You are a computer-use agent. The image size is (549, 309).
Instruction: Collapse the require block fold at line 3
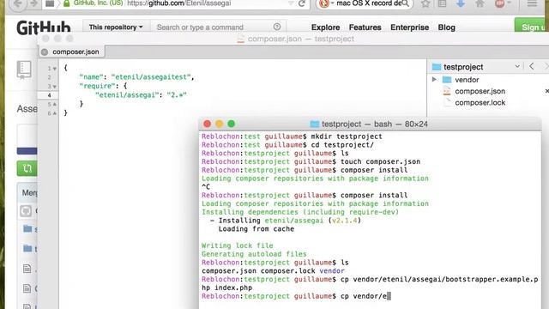pyautogui.click(x=55, y=87)
